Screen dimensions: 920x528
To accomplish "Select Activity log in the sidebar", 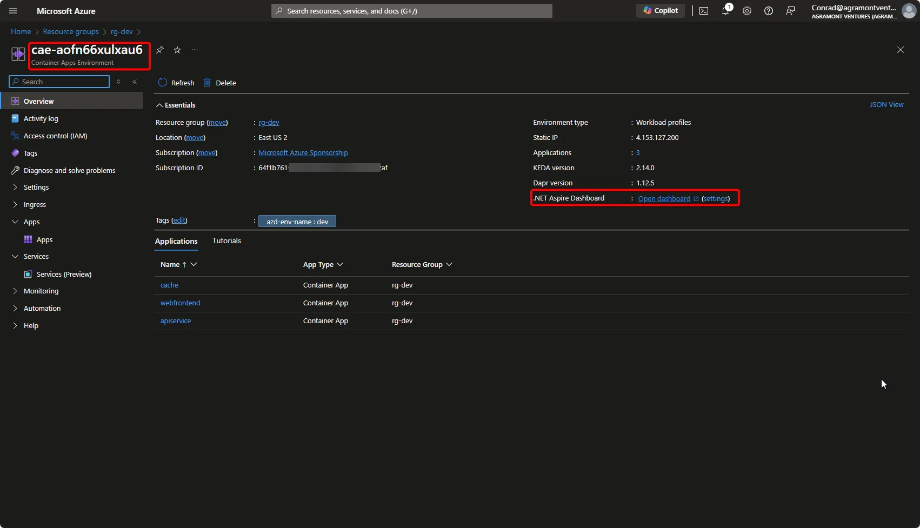I will pyautogui.click(x=41, y=118).
